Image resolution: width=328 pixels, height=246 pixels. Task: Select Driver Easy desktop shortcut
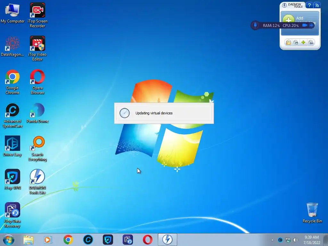pyautogui.click(x=12, y=146)
